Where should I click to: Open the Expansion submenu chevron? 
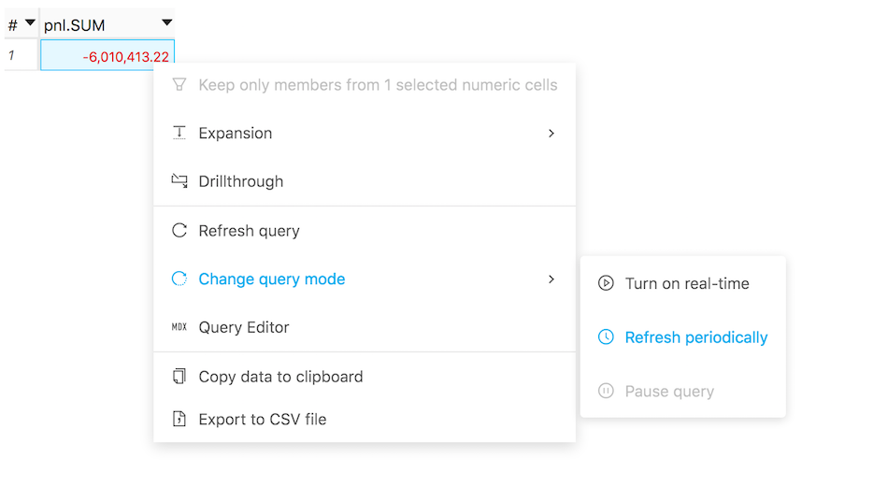551,133
